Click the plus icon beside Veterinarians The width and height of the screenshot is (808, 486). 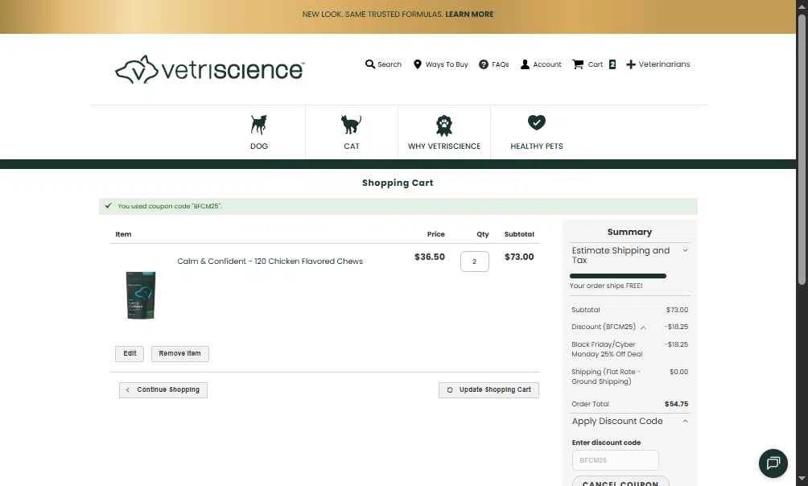pyautogui.click(x=631, y=64)
